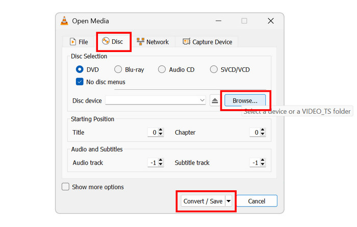Click the eject disc icon button
The image size is (357, 227).
[215, 100]
